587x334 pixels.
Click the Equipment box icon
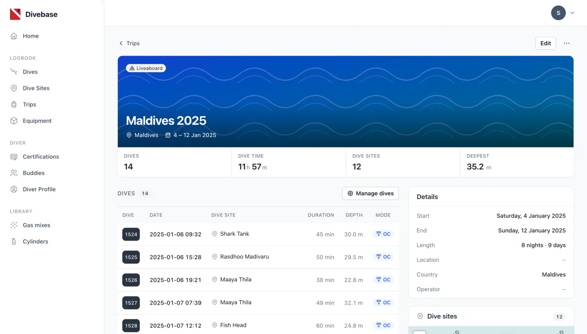click(14, 121)
